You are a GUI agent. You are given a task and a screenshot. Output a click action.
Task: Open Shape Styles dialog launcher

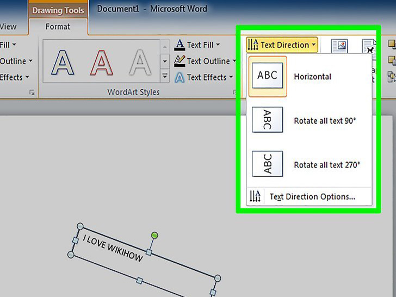[x=32, y=92]
